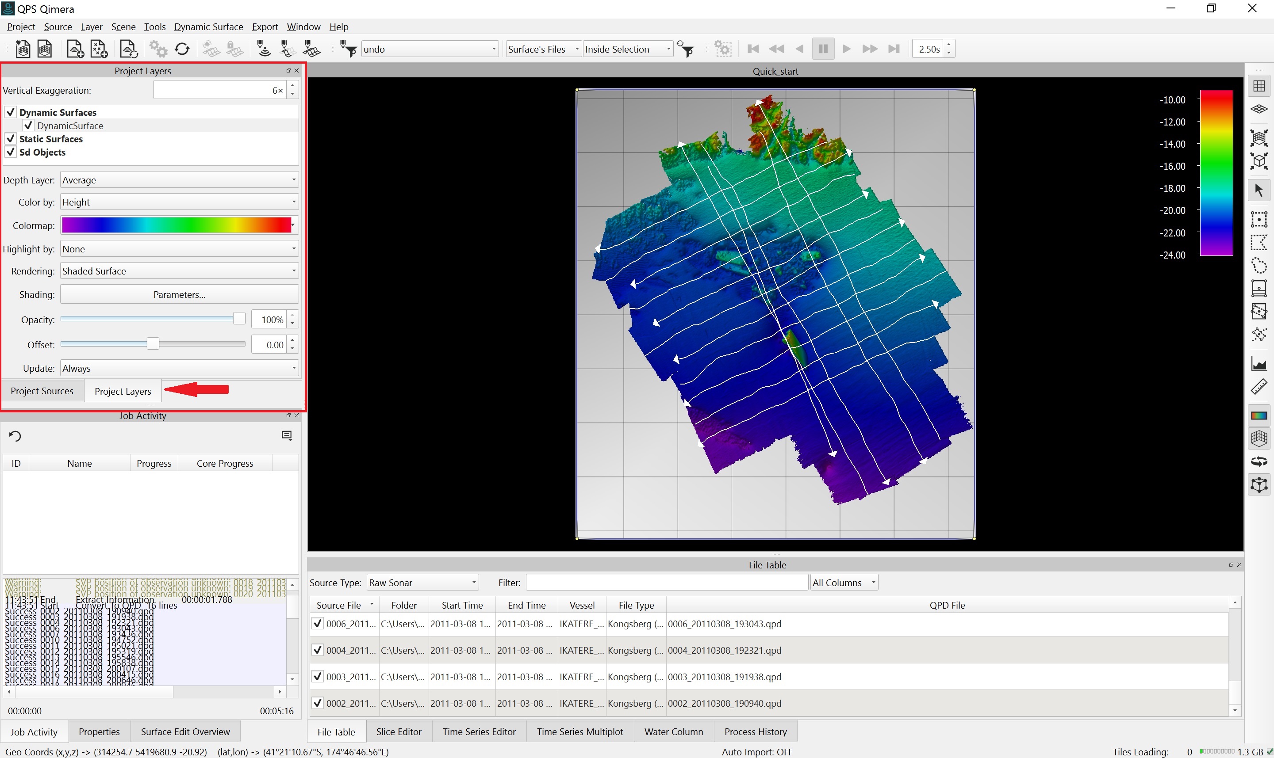Open the Source Type Raw Sonar dropdown
Viewport: 1274px width, 758px height.
click(422, 583)
